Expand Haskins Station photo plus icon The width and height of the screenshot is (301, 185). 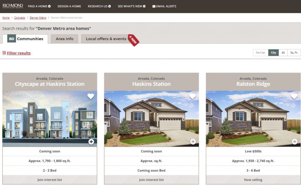click(193, 142)
